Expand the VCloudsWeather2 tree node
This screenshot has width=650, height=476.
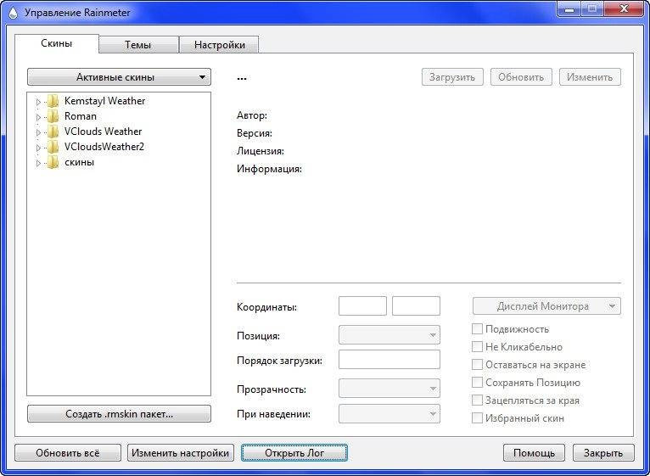point(38,148)
